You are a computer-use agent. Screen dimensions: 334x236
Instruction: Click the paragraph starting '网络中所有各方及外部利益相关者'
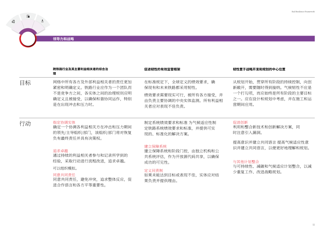[x=92, y=93]
